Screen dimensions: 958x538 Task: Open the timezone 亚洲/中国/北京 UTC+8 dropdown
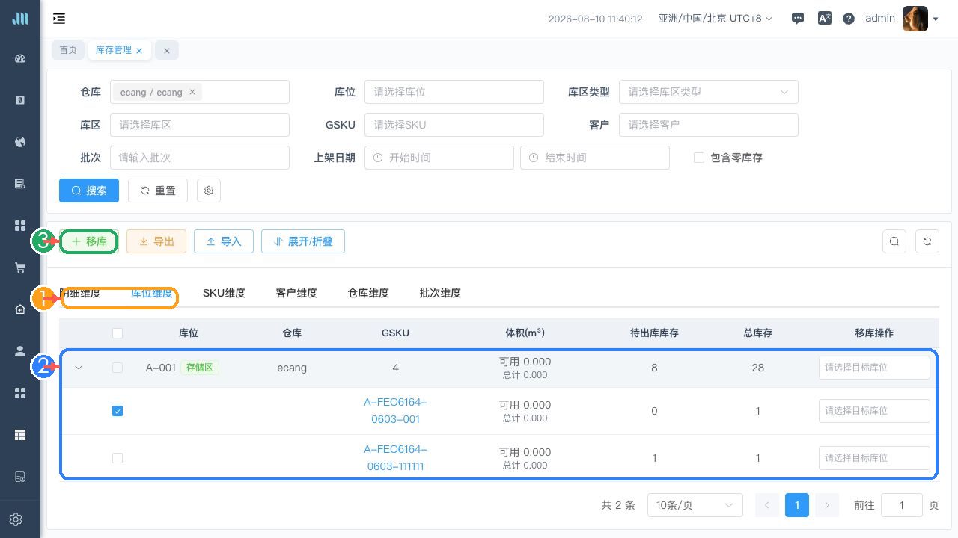[x=716, y=19]
